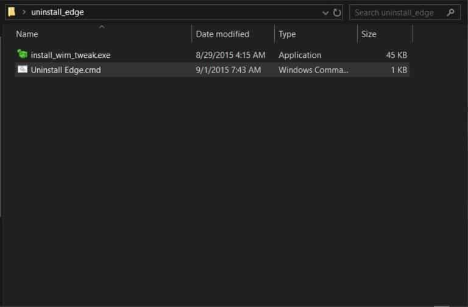Select the uninstall_edge path segment
The height and width of the screenshot is (307, 468).
(x=57, y=12)
